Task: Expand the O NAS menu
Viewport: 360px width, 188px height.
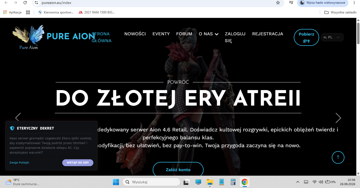Action: point(209,34)
